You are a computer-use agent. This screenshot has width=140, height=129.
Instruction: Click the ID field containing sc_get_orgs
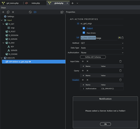pyautogui.click(x=102, y=24)
